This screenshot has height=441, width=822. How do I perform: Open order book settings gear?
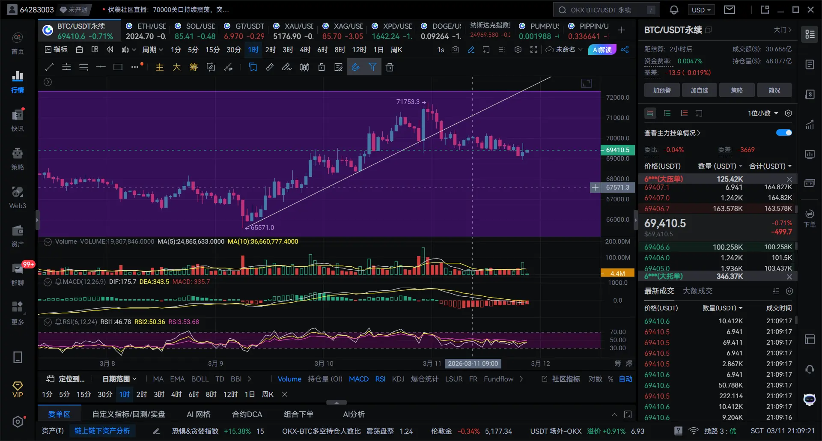point(788,113)
